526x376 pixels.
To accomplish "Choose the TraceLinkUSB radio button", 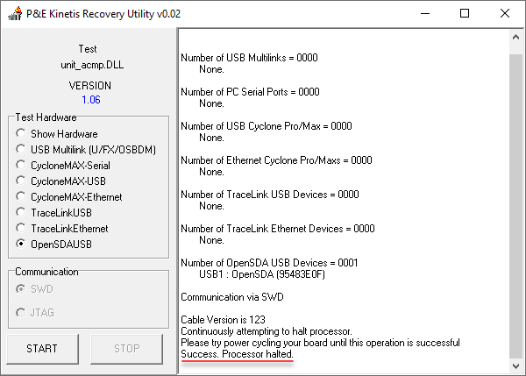I will tap(21, 213).
